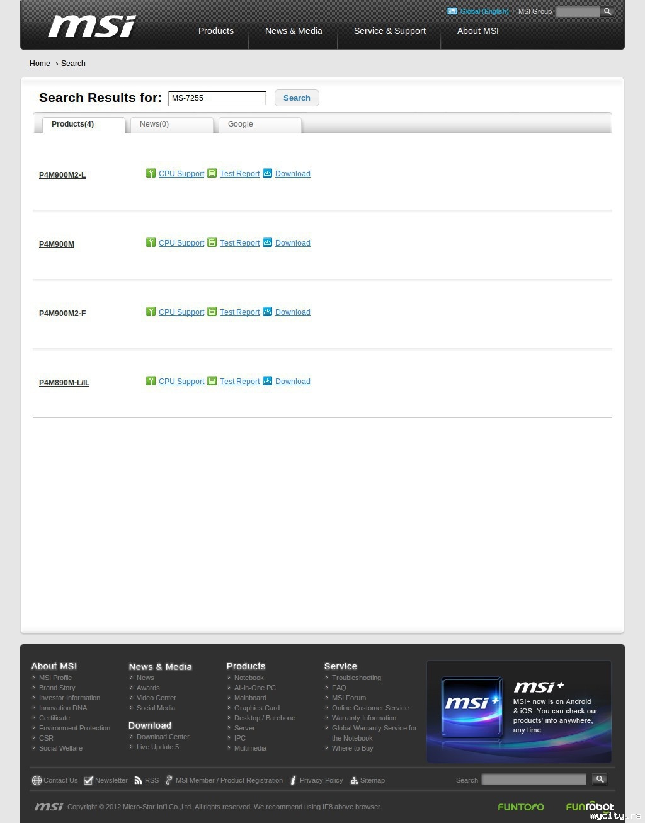
Task: Click the MSI Member registration icon
Action: tap(169, 780)
